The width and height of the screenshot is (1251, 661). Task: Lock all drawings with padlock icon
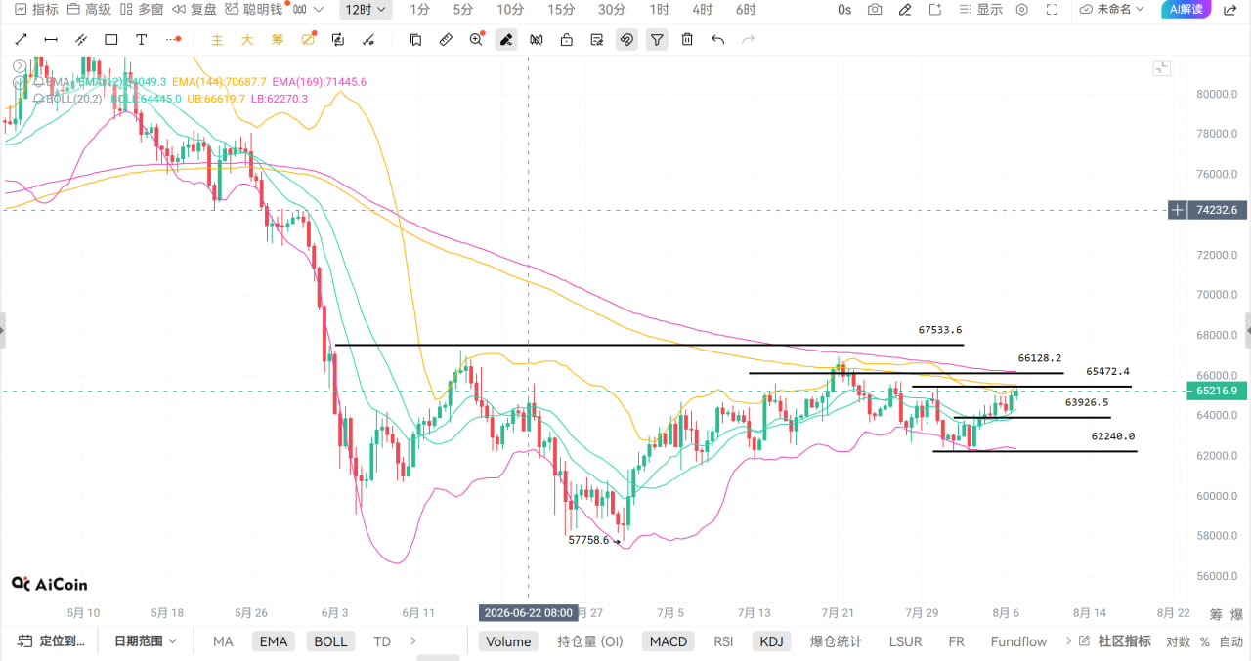(567, 40)
